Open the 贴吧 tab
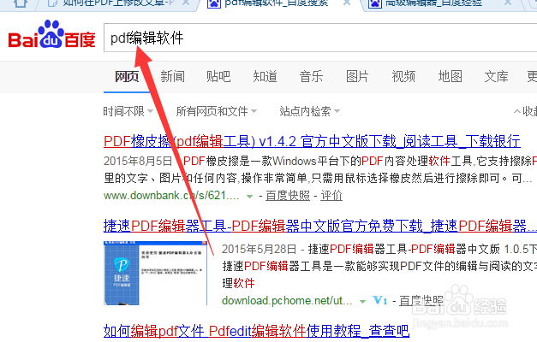 (218, 76)
